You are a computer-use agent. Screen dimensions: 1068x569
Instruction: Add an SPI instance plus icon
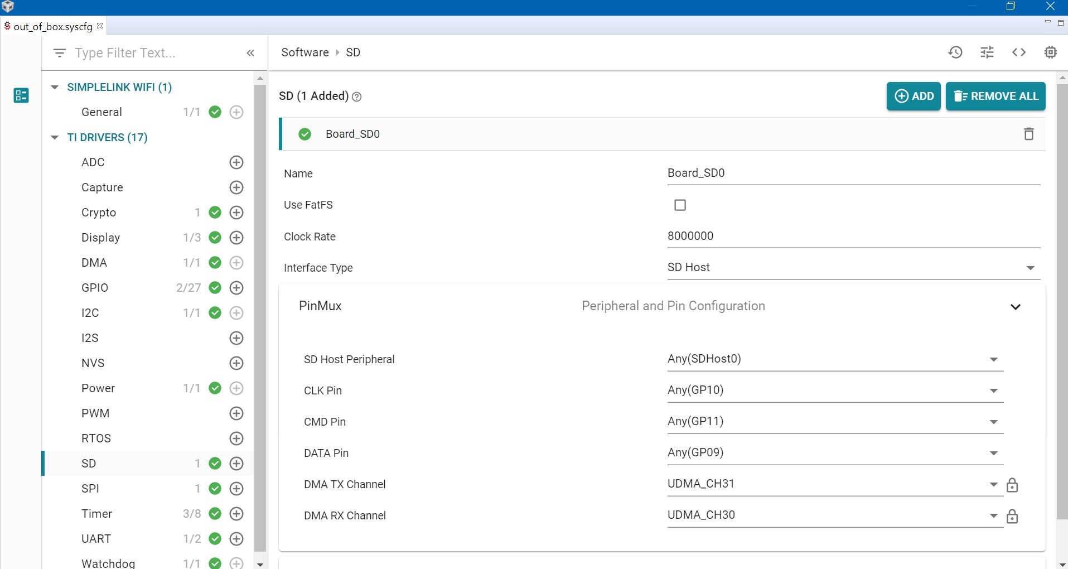tap(236, 489)
